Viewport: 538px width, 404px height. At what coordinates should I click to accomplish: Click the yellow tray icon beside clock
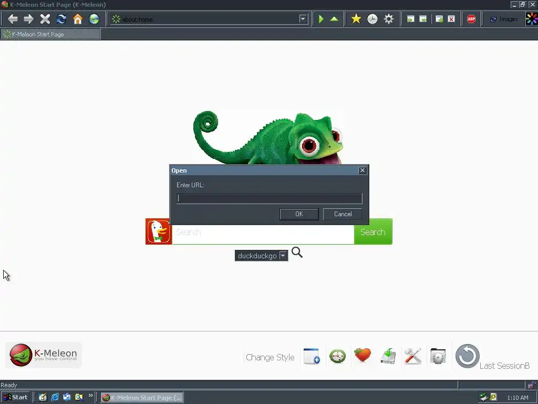(x=493, y=397)
